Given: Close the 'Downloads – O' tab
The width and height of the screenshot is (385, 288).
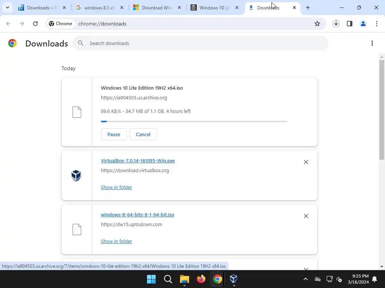Looking at the screenshot, I should point(64,7).
